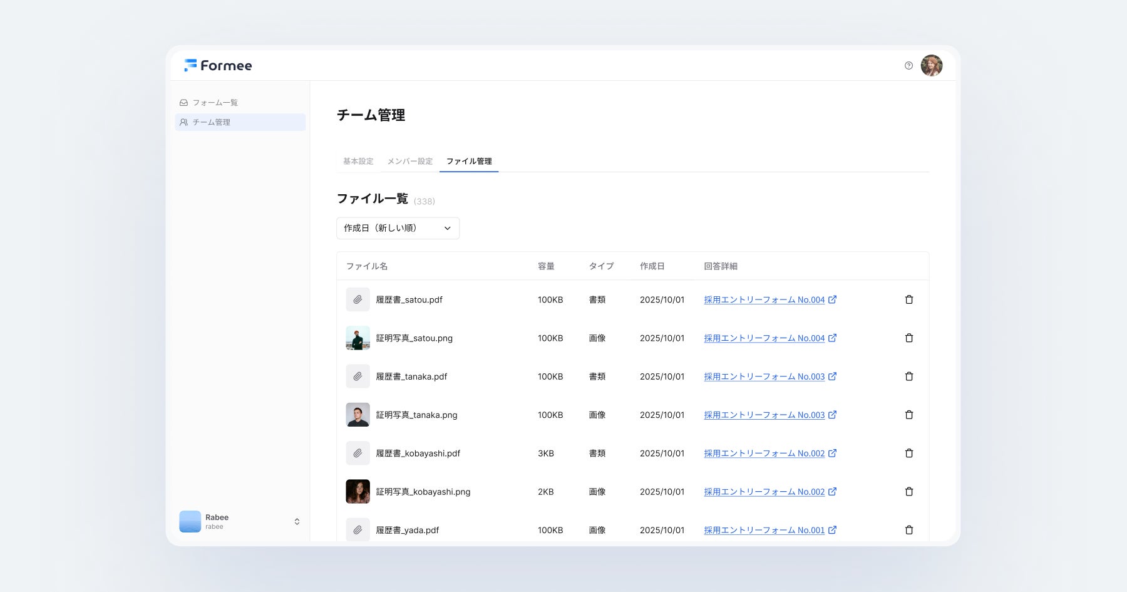Select チーム管理 in the sidebar

pyautogui.click(x=240, y=122)
